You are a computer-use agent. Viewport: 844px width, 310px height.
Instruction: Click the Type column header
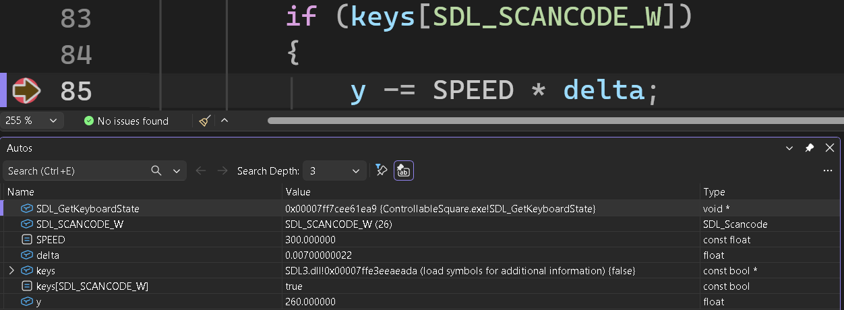pos(714,192)
